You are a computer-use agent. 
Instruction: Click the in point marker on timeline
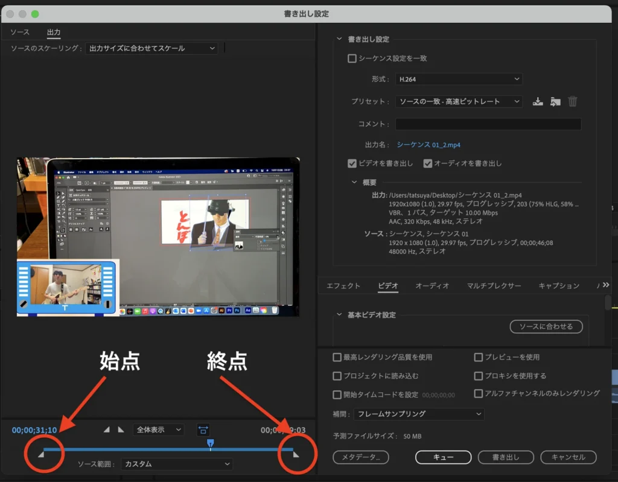pyautogui.click(x=41, y=454)
